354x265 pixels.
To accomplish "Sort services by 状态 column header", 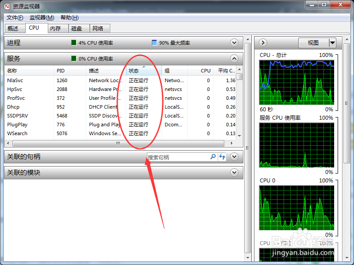I will click(x=144, y=71).
